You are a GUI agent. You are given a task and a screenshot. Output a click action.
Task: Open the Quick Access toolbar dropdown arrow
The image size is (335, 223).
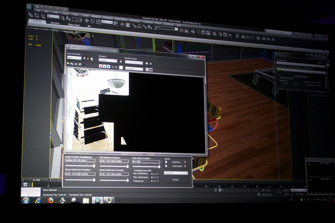tap(67, 9)
